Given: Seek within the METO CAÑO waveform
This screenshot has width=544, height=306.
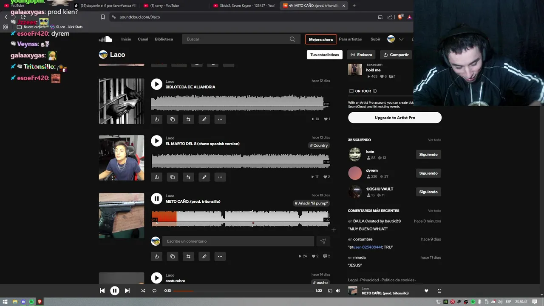Looking at the screenshot, I should point(241,218).
